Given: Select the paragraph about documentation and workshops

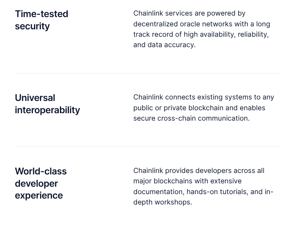Looking at the screenshot, I should click(203, 186).
